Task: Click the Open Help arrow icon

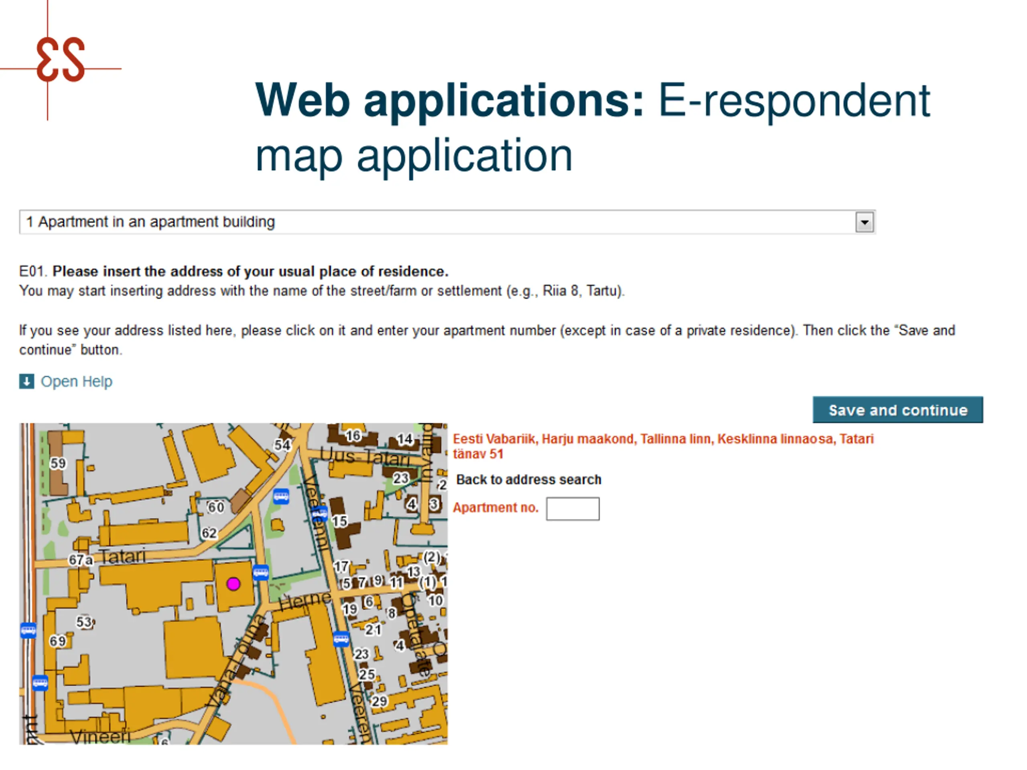Action: 26,381
